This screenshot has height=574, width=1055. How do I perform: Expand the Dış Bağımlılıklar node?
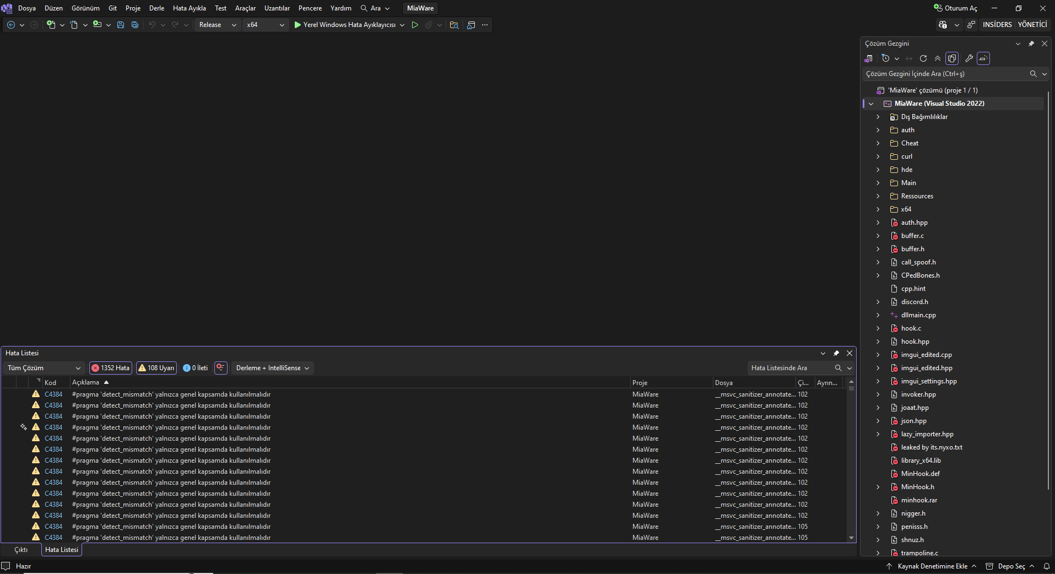tap(878, 117)
